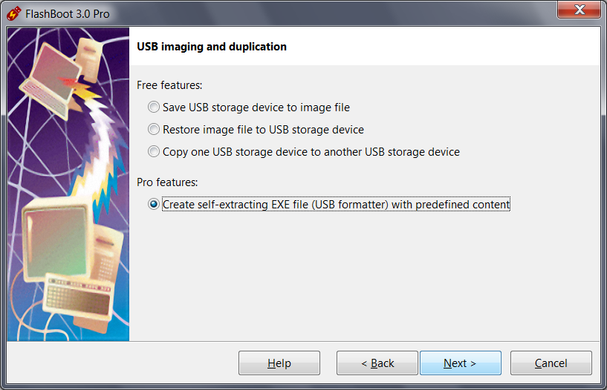Open the Help button
The image size is (607, 390).
click(279, 363)
